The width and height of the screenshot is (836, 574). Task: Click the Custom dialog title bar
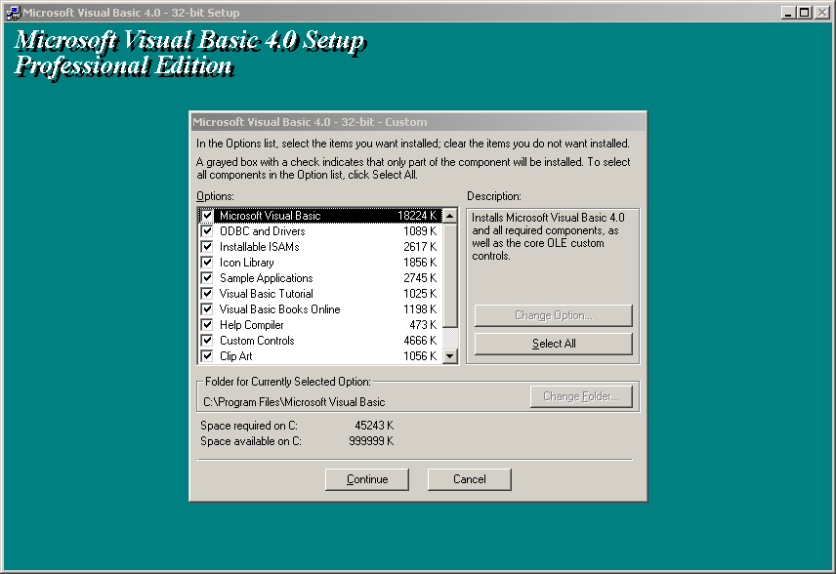point(419,121)
